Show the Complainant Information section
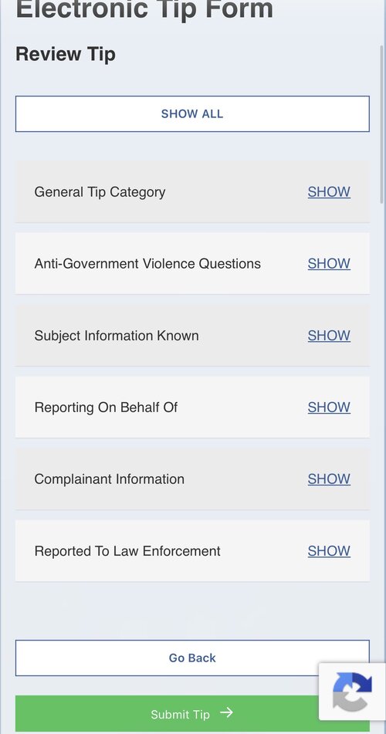The height and width of the screenshot is (734, 386). pos(329,479)
